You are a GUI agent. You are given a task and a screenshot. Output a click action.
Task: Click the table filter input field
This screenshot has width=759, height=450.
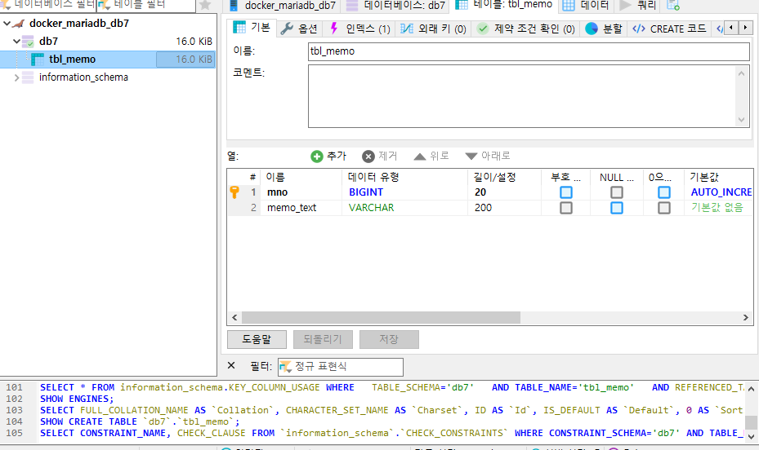[x=146, y=6]
